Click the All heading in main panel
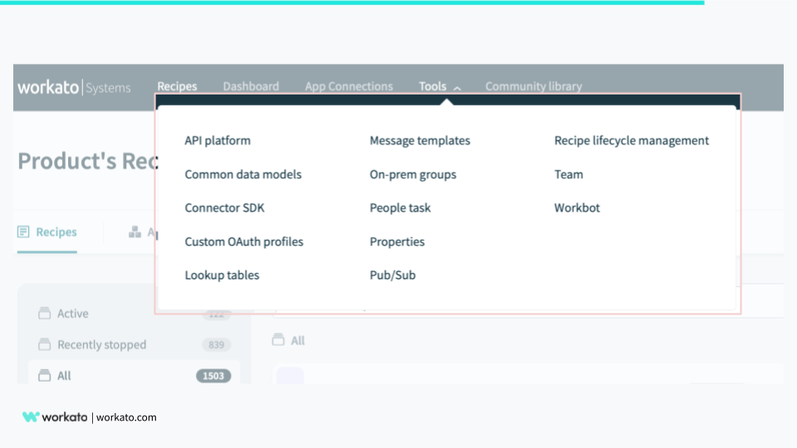 (298, 341)
